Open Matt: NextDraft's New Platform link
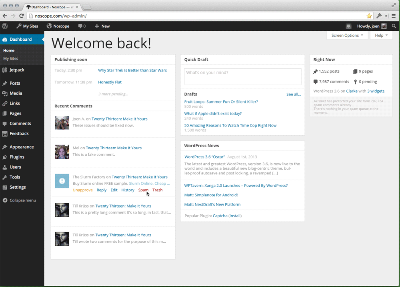Viewport: 400px width, 287px height. (212, 204)
